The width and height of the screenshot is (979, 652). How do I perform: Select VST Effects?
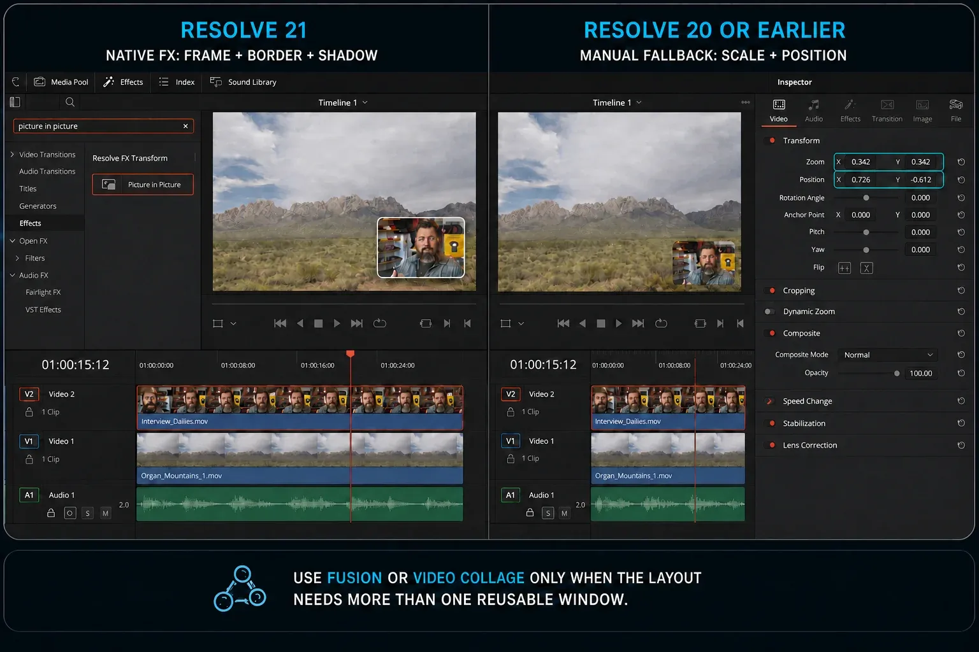click(x=43, y=309)
